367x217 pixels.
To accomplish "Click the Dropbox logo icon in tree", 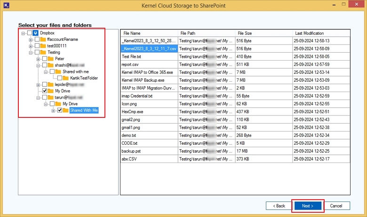I will (x=35, y=33).
